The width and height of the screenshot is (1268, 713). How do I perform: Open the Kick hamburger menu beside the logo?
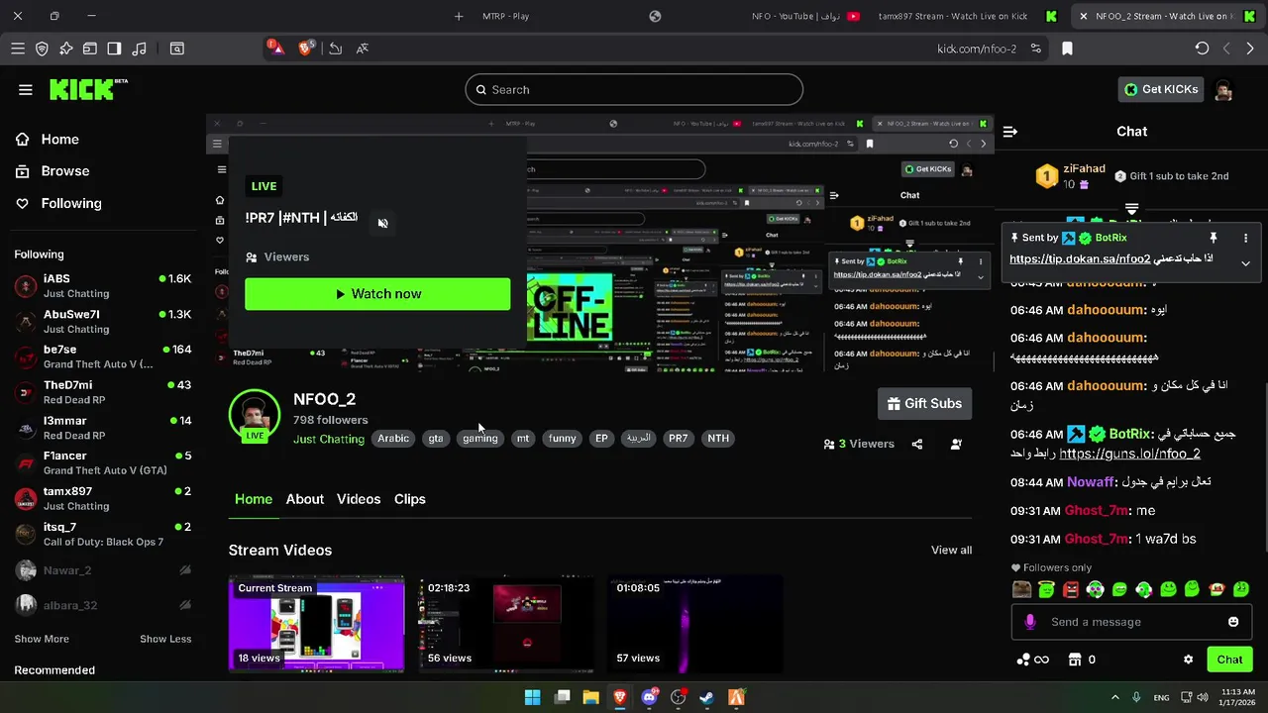click(26, 89)
